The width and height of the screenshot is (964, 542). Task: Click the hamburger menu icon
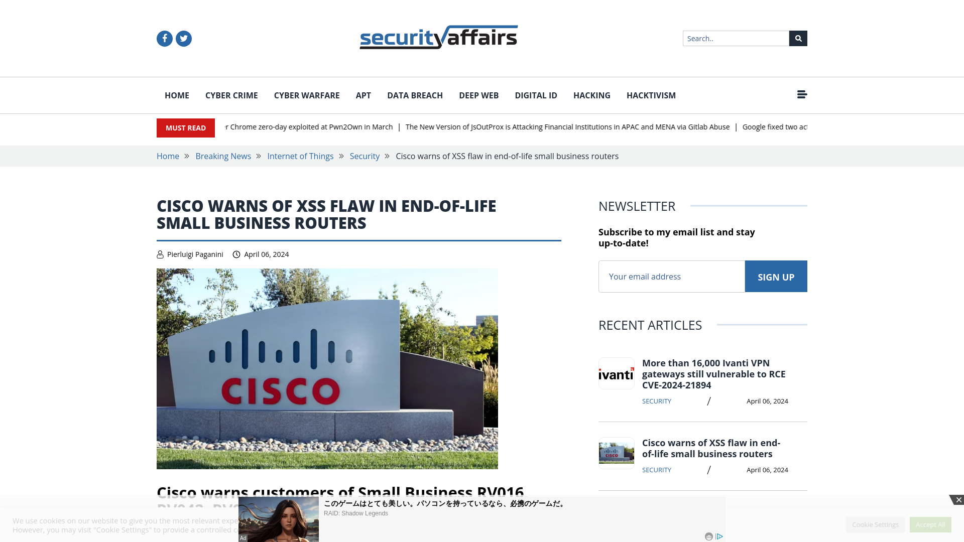802,95
